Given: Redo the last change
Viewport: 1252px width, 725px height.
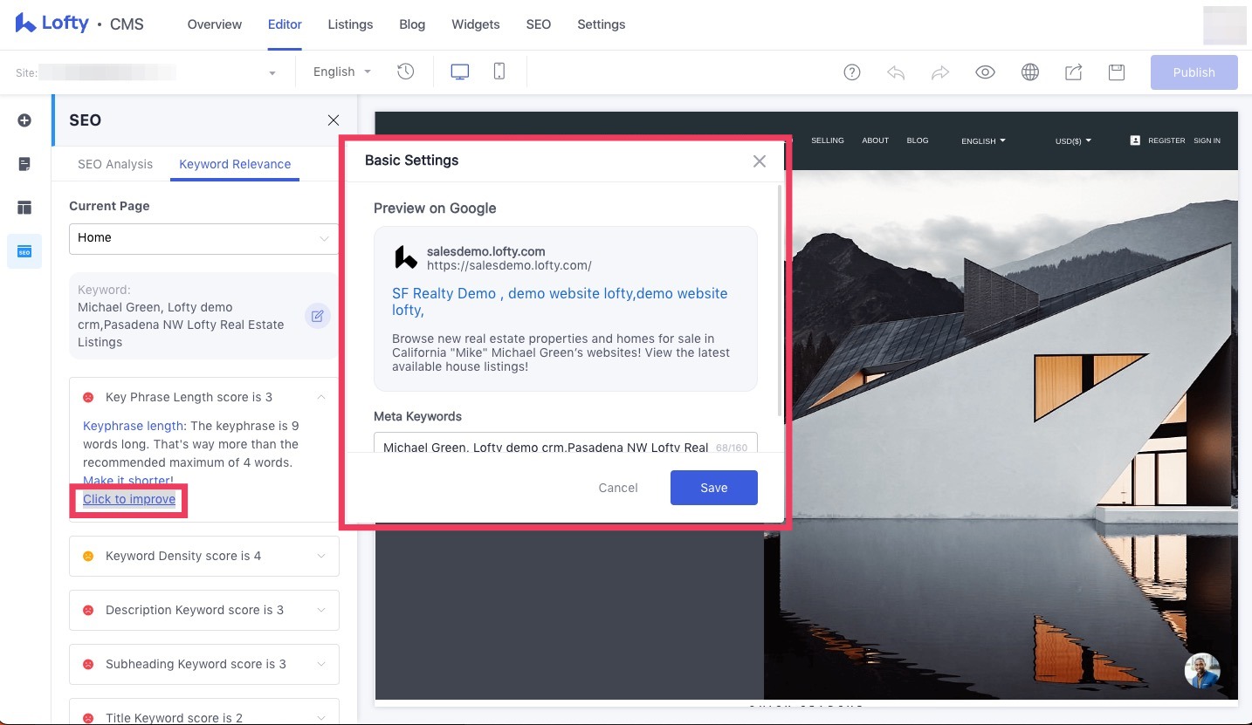Looking at the screenshot, I should pyautogui.click(x=940, y=72).
